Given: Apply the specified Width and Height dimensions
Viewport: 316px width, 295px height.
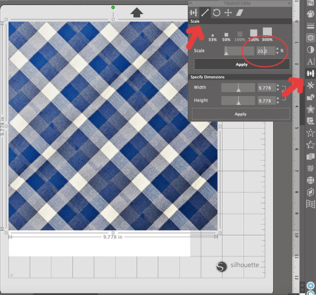Looking at the screenshot, I should pos(241,114).
